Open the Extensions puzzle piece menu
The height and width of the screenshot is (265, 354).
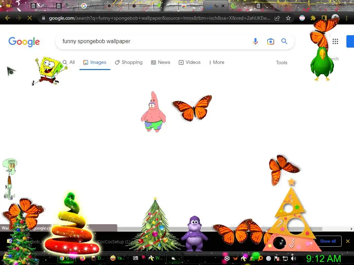(x=313, y=18)
